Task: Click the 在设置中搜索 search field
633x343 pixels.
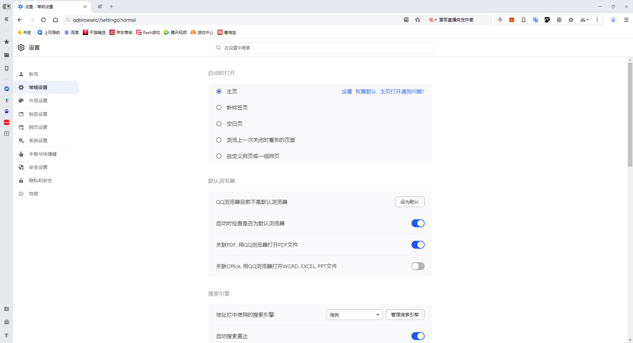Action: coord(323,48)
